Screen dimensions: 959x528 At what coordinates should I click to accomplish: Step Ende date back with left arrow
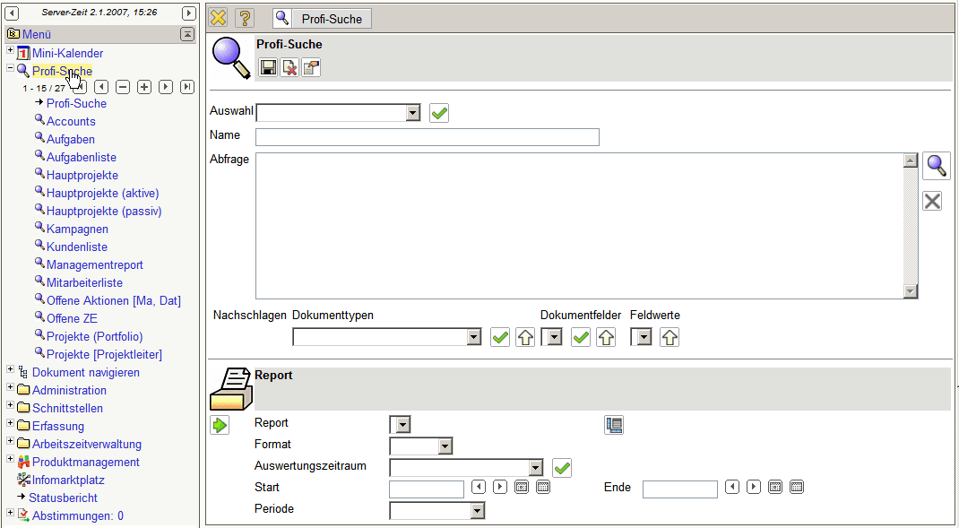[732, 487]
